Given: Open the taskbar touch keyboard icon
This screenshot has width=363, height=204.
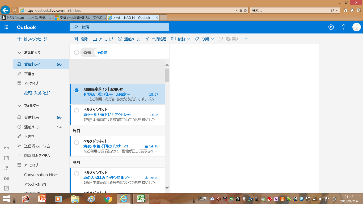Looking at the screenshot, I should click(x=203, y=198).
